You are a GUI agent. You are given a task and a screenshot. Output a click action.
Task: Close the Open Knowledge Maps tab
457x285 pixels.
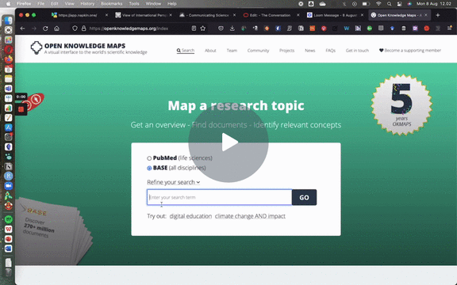click(x=426, y=15)
